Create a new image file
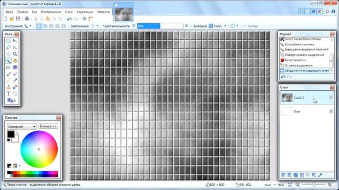 pos(6,19)
